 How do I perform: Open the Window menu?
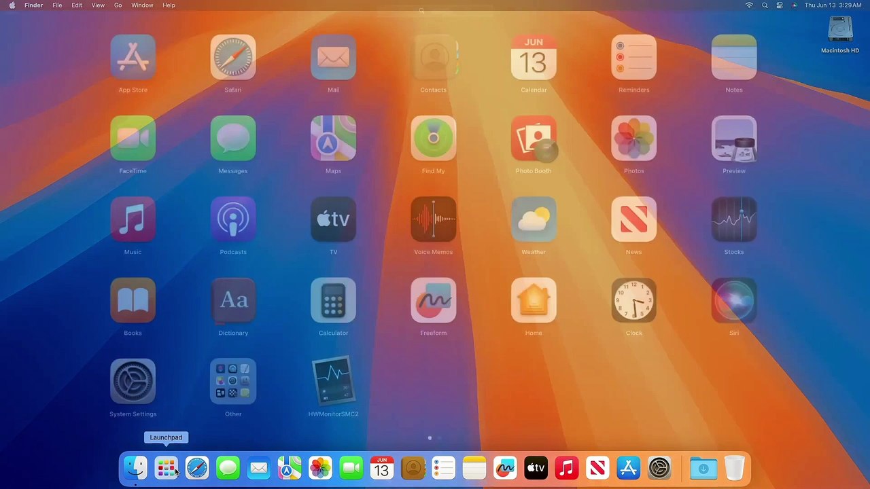[x=142, y=5]
